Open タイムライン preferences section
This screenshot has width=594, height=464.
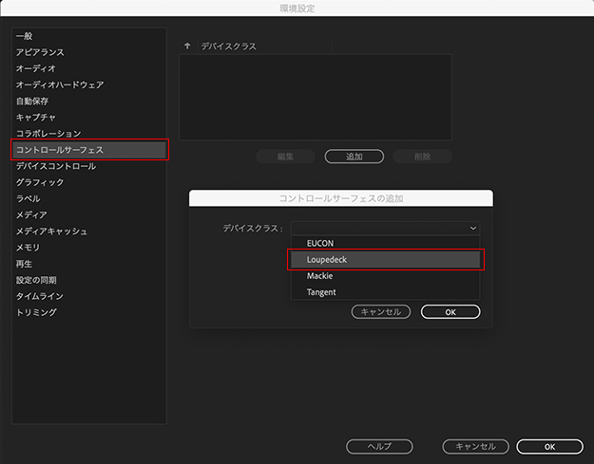coord(42,296)
